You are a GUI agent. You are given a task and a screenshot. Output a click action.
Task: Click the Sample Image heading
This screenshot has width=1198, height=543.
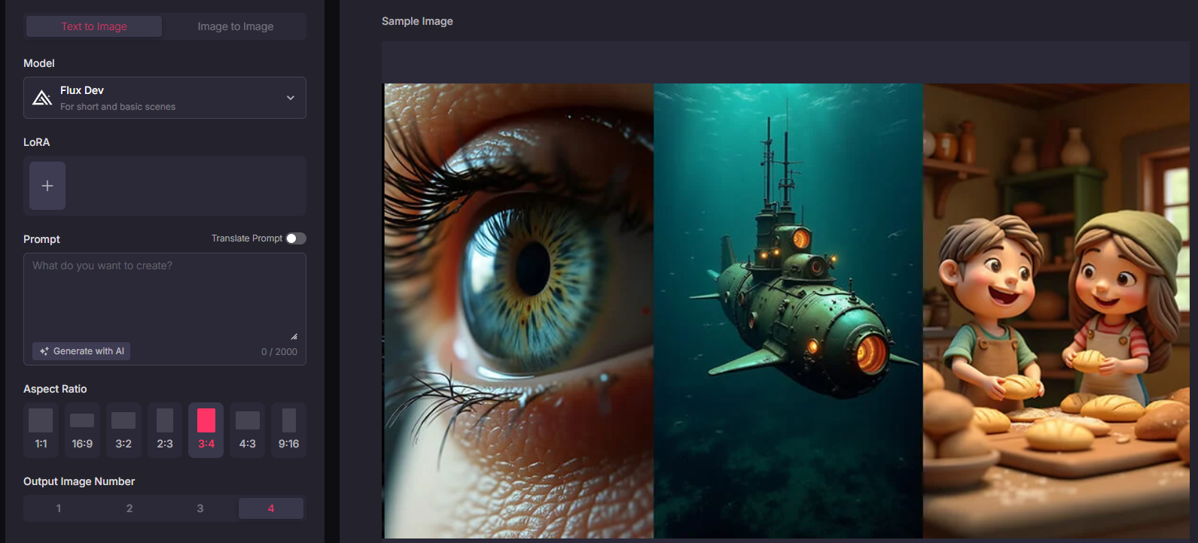417,21
